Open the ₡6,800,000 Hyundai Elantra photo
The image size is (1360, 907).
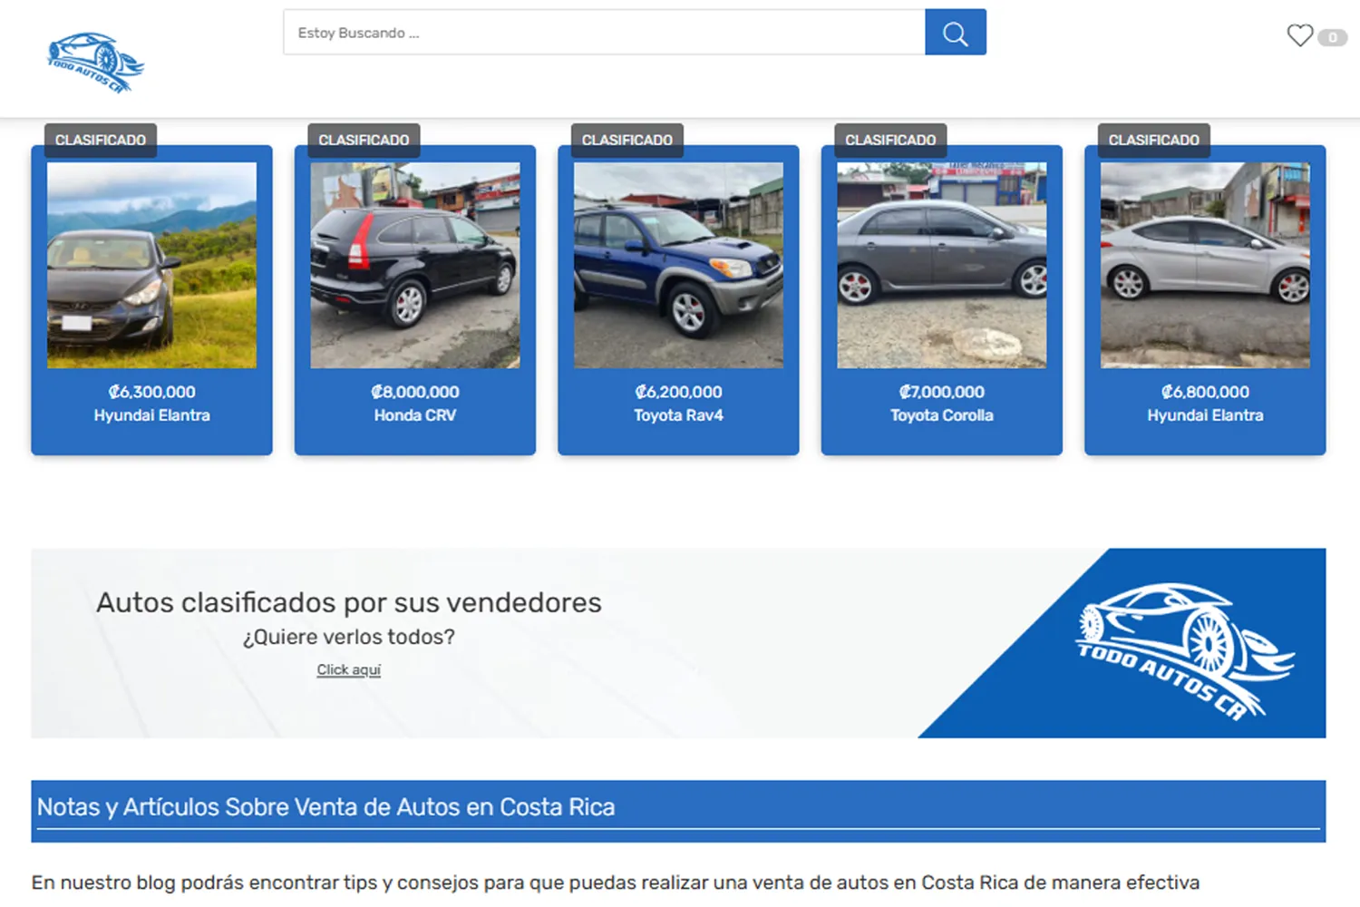[x=1205, y=265]
